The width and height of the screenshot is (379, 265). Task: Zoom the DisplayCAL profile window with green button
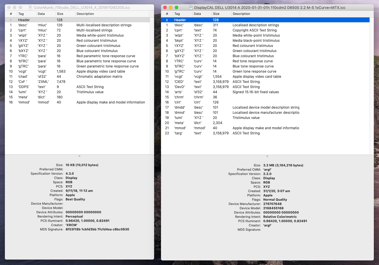(176, 7)
